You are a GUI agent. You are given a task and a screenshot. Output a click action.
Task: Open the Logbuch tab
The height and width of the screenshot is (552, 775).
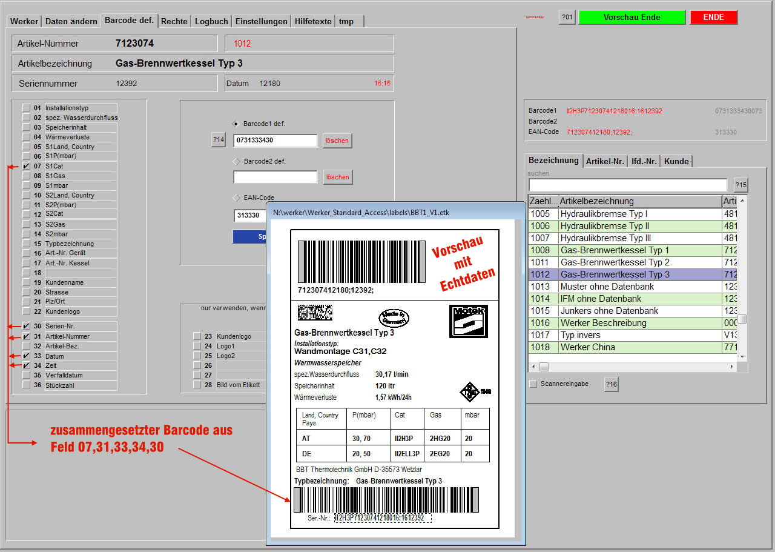click(x=211, y=21)
